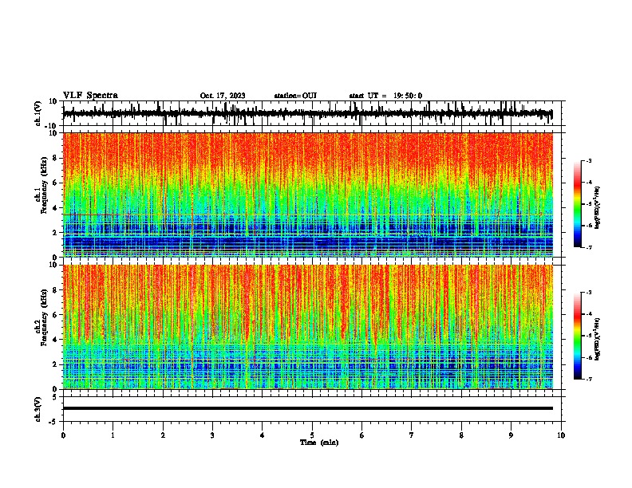The width and height of the screenshot is (632, 488).
Task: Click the time axis tick label '5'
Action: click(312, 435)
